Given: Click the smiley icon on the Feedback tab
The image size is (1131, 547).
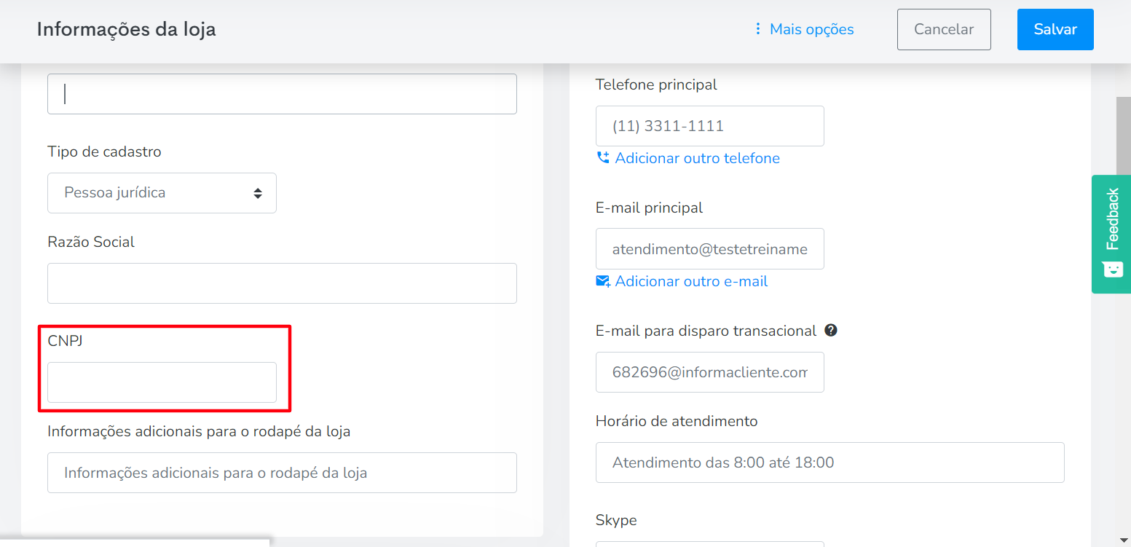Looking at the screenshot, I should [1112, 269].
